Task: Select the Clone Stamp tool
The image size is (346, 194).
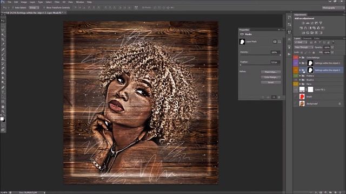Action: click(3, 59)
